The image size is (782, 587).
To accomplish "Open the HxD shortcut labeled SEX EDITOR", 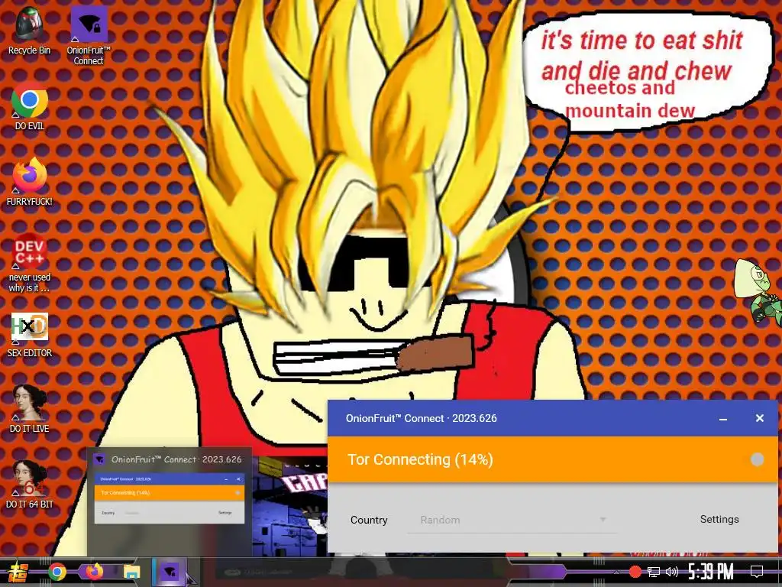I will pos(30,335).
